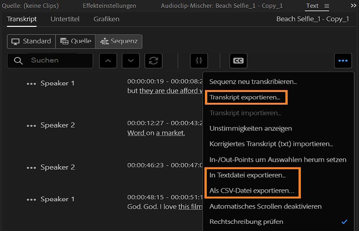The image size is (359, 231).
Task: Click Speaker 1 label at 00:00:48:15
Action: click(x=58, y=199)
